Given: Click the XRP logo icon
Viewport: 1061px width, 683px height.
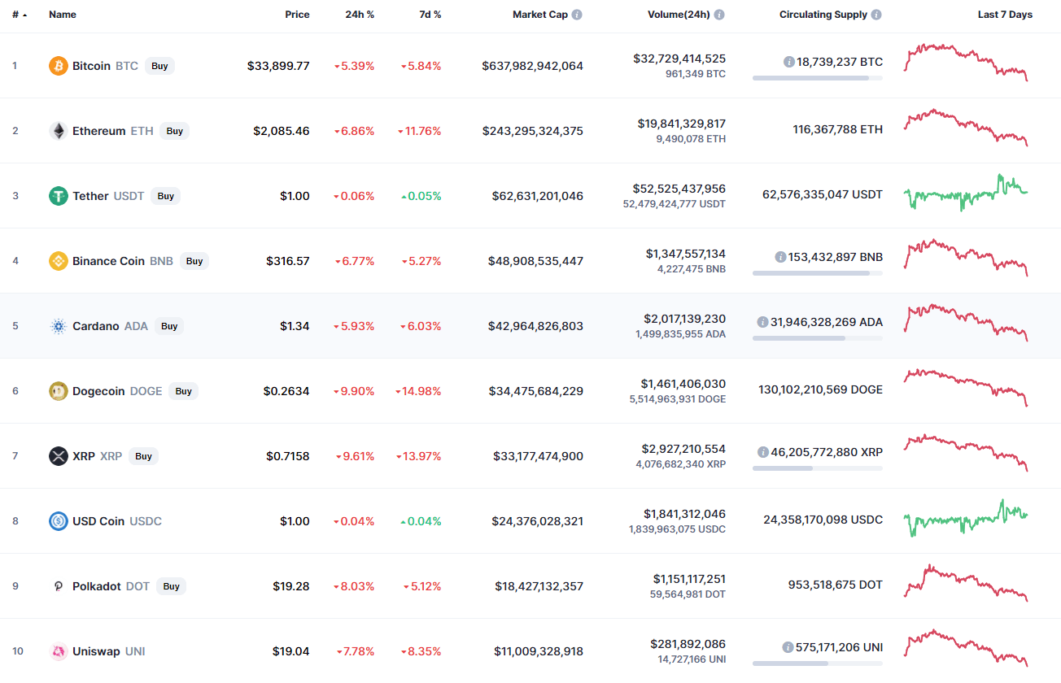Looking at the screenshot, I should click(58, 456).
